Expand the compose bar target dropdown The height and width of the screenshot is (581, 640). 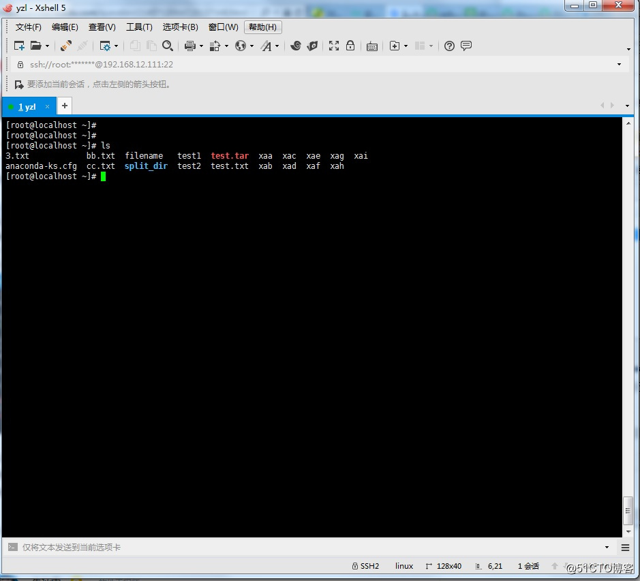point(607,547)
